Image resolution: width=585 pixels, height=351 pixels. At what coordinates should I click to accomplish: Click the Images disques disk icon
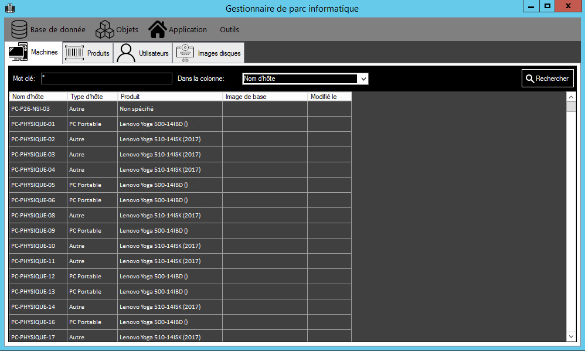click(185, 53)
